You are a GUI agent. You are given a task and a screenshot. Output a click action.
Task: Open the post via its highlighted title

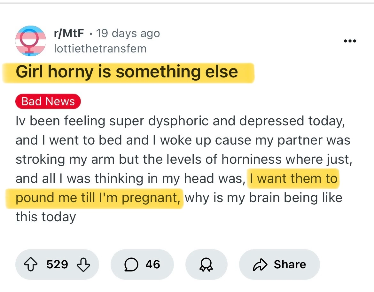(x=127, y=72)
